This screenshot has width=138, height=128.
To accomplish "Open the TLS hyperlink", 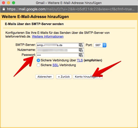I will [80, 60].
